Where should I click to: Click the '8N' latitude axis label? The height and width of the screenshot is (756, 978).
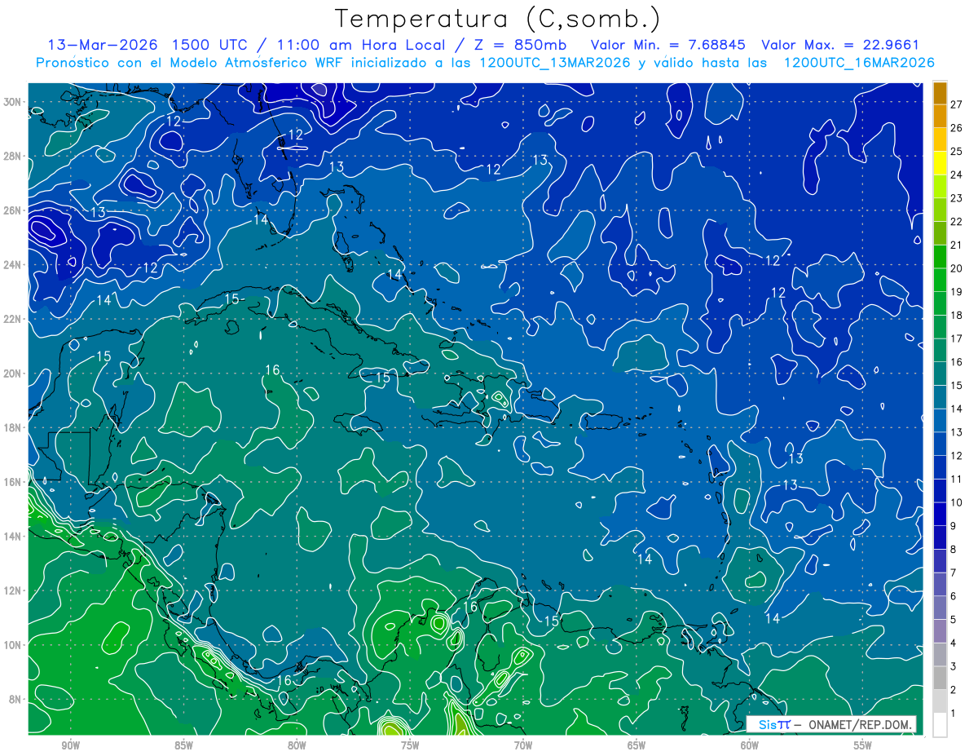point(16,699)
